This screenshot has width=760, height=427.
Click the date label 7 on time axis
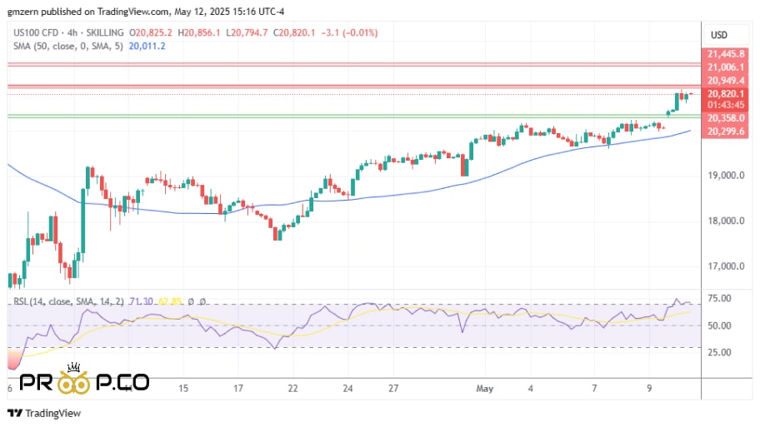594,388
